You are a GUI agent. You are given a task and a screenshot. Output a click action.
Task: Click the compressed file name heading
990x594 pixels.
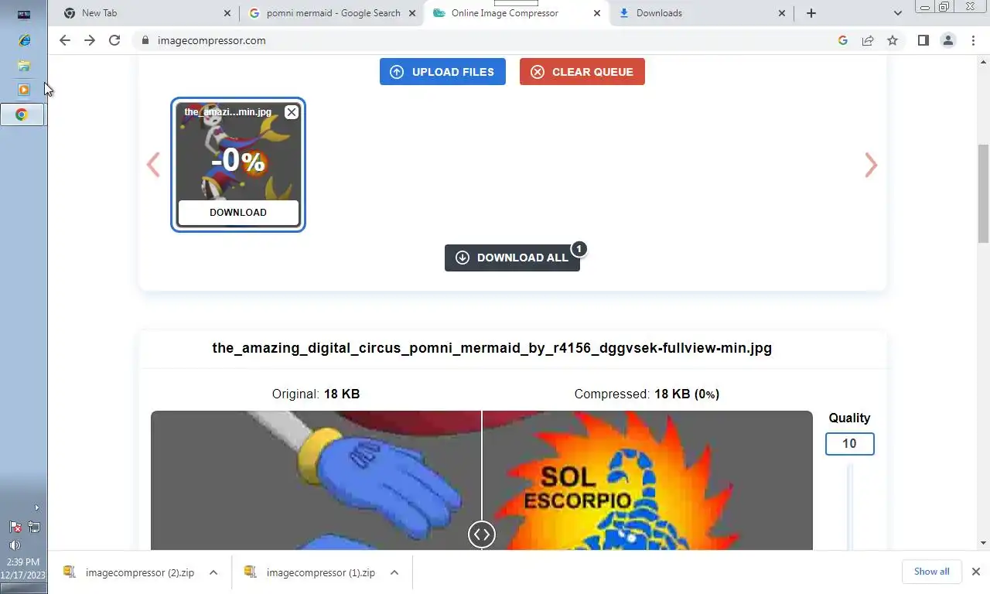pyautogui.click(x=492, y=348)
